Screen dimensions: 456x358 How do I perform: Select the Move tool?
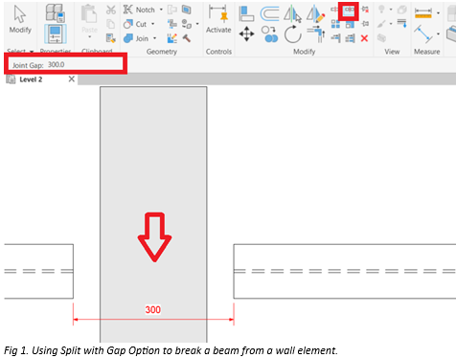click(x=246, y=34)
